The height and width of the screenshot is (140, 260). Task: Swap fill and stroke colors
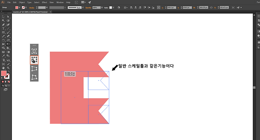pos(9,72)
